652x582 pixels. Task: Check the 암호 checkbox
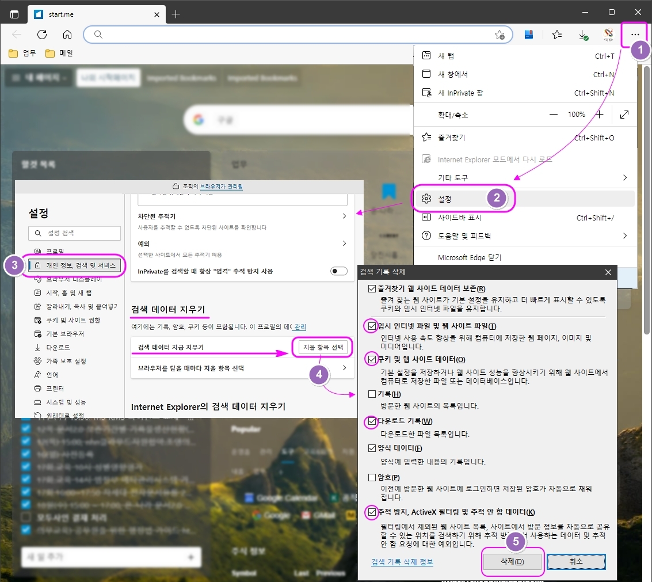tap(372, 478)
